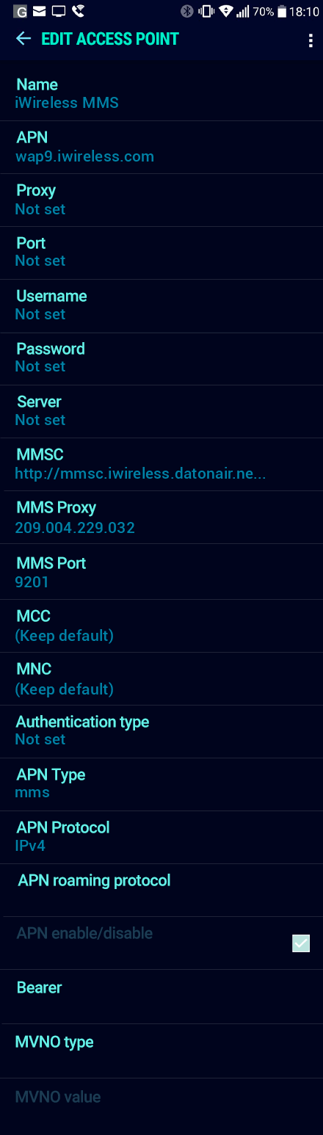Edit the Name iWireless MMS field
Viewport: 323px width, 1135px height.
click(161, 94)
